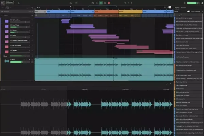This screenshot has width=204, height=136.
Task: Toggle loop playback
Action: [93, 3]
